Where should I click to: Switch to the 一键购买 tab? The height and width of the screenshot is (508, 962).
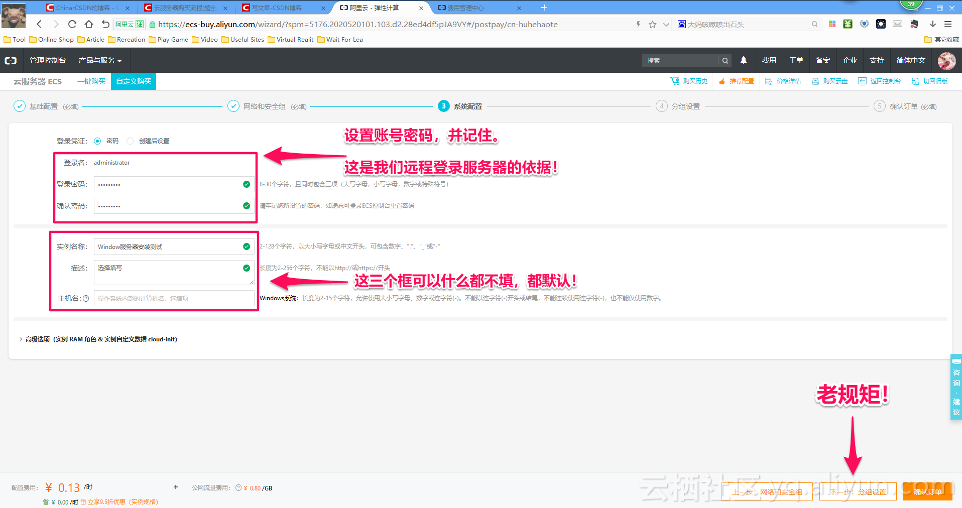click(91, 81)
